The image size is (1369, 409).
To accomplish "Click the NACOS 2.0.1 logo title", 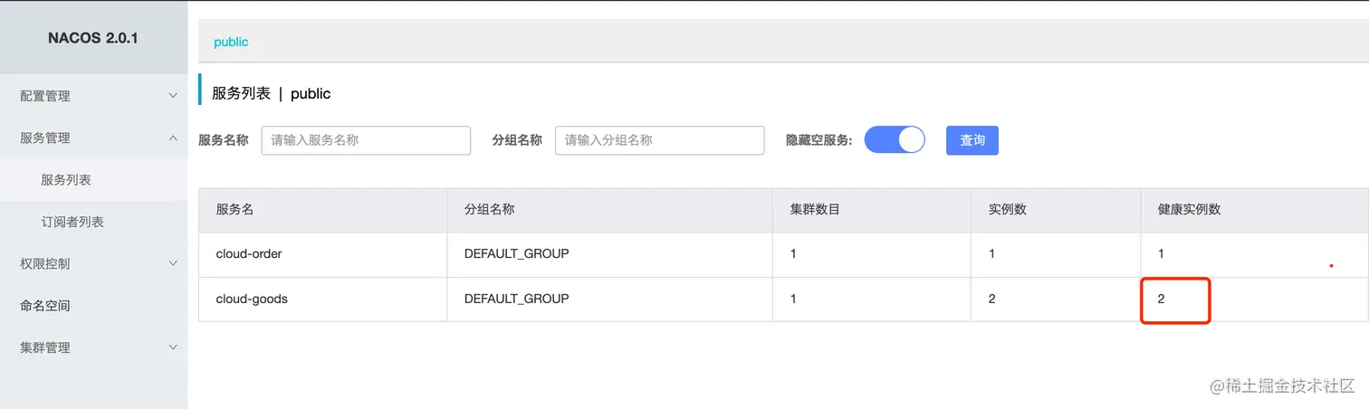I will point(92,39).
